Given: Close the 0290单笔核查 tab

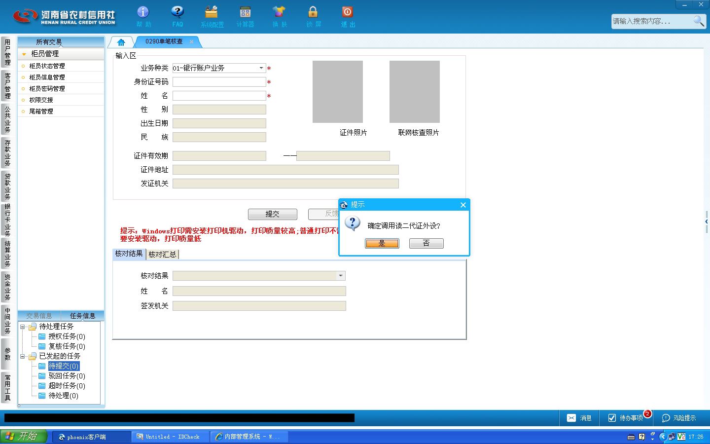Looking at the screenshot, I should pos(192,41).
